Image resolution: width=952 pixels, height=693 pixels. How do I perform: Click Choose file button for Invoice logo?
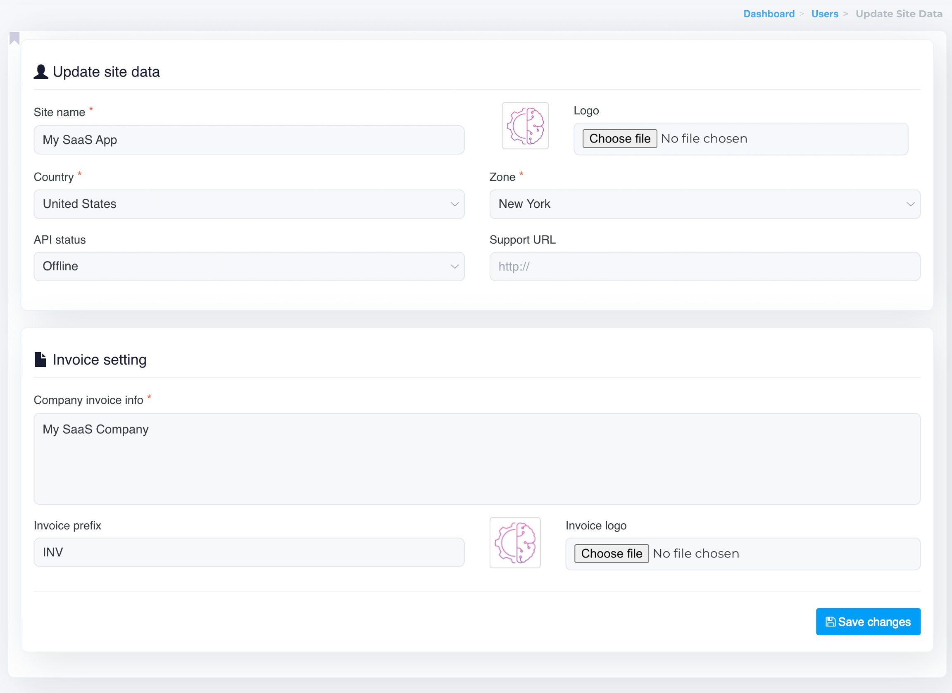[611, 553]
